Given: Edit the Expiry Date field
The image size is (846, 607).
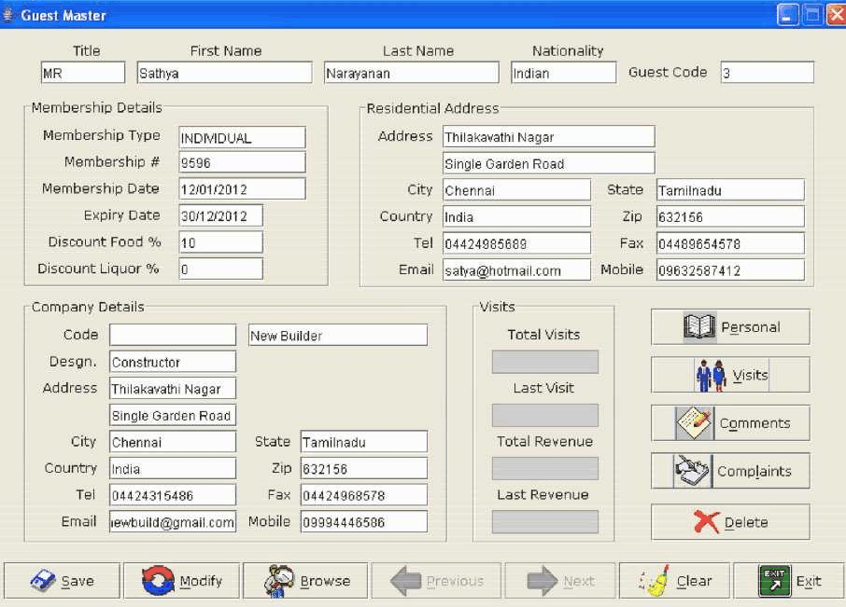Looking at the screenshot, I should (x=220, y=215).
